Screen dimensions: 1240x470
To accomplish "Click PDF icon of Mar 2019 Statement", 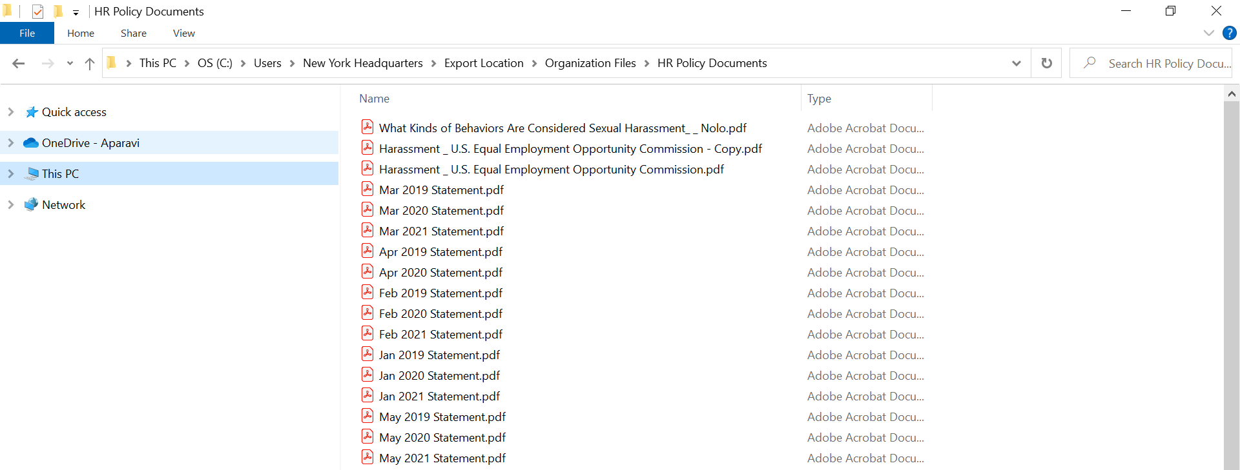I will [x=367, y=190].
